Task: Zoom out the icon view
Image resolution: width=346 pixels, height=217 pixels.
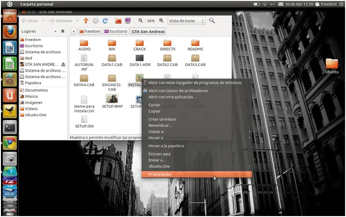Action: (x=140, y=21)
